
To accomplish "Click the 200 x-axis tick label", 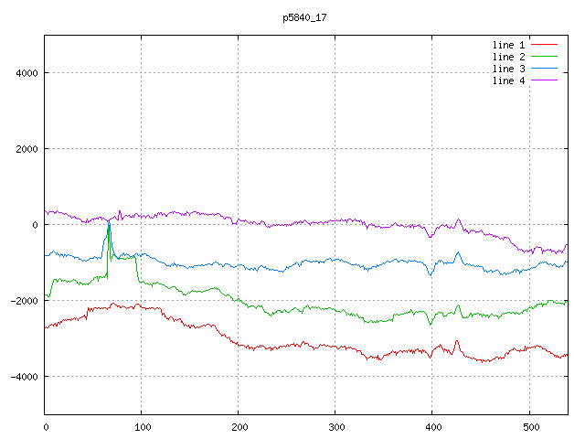I will (239, 426).
